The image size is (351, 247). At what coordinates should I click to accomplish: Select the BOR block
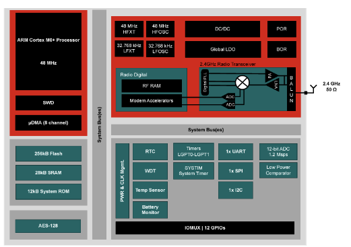pyautogui.click(x=282, y=49)
